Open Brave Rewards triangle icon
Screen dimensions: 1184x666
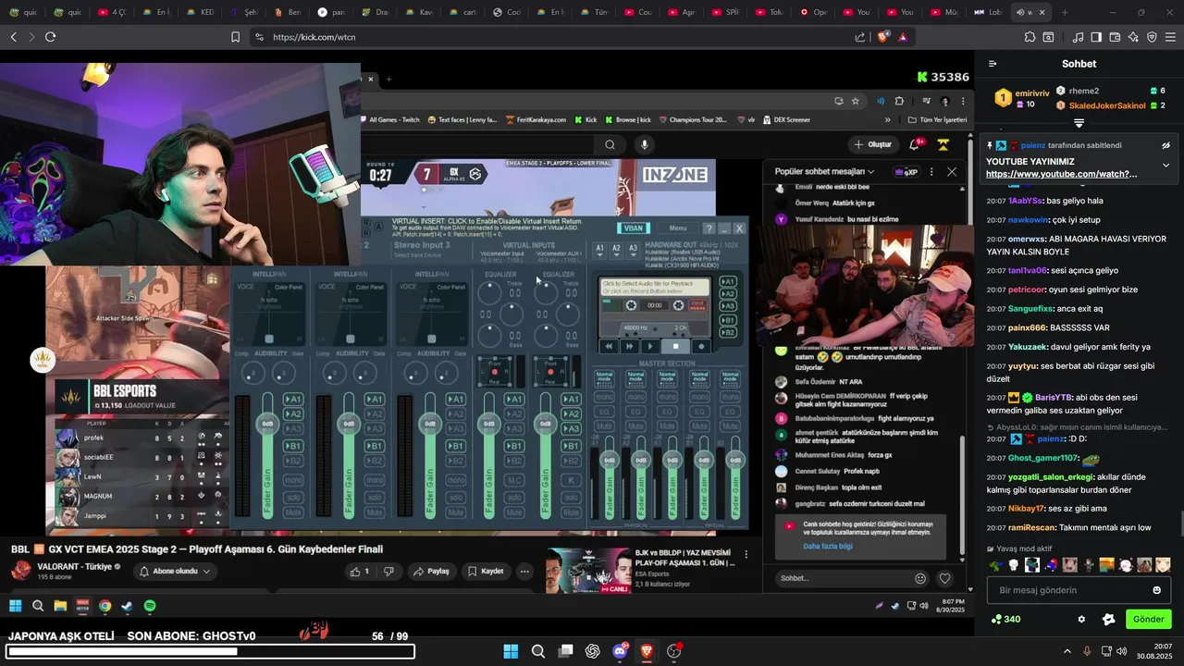pyautogui.click(x=902, y=37)
